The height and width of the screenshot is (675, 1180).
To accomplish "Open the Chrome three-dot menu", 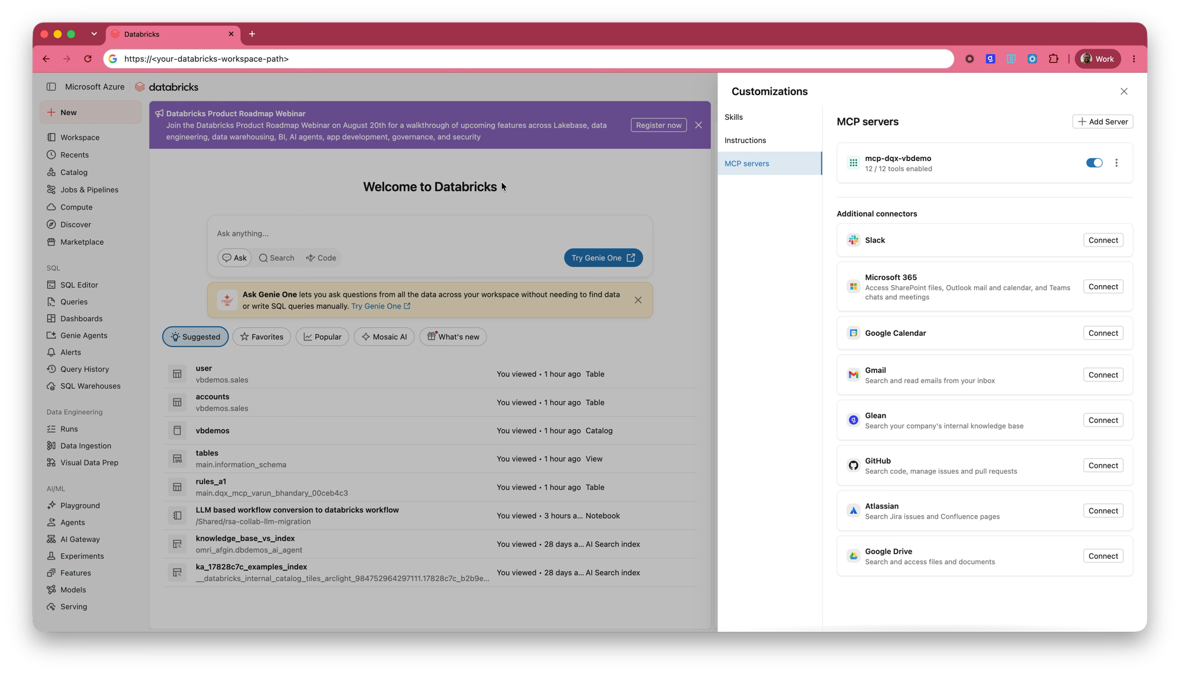I will 1134,59.
